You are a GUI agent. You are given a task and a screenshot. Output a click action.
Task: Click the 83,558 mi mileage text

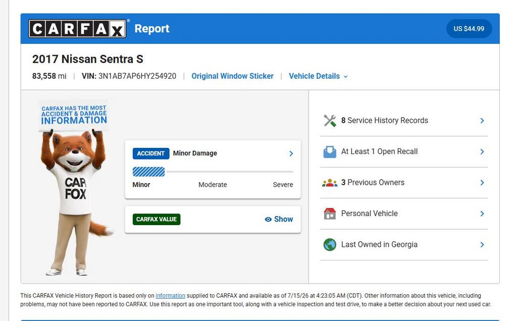click(x=49, y=76)
